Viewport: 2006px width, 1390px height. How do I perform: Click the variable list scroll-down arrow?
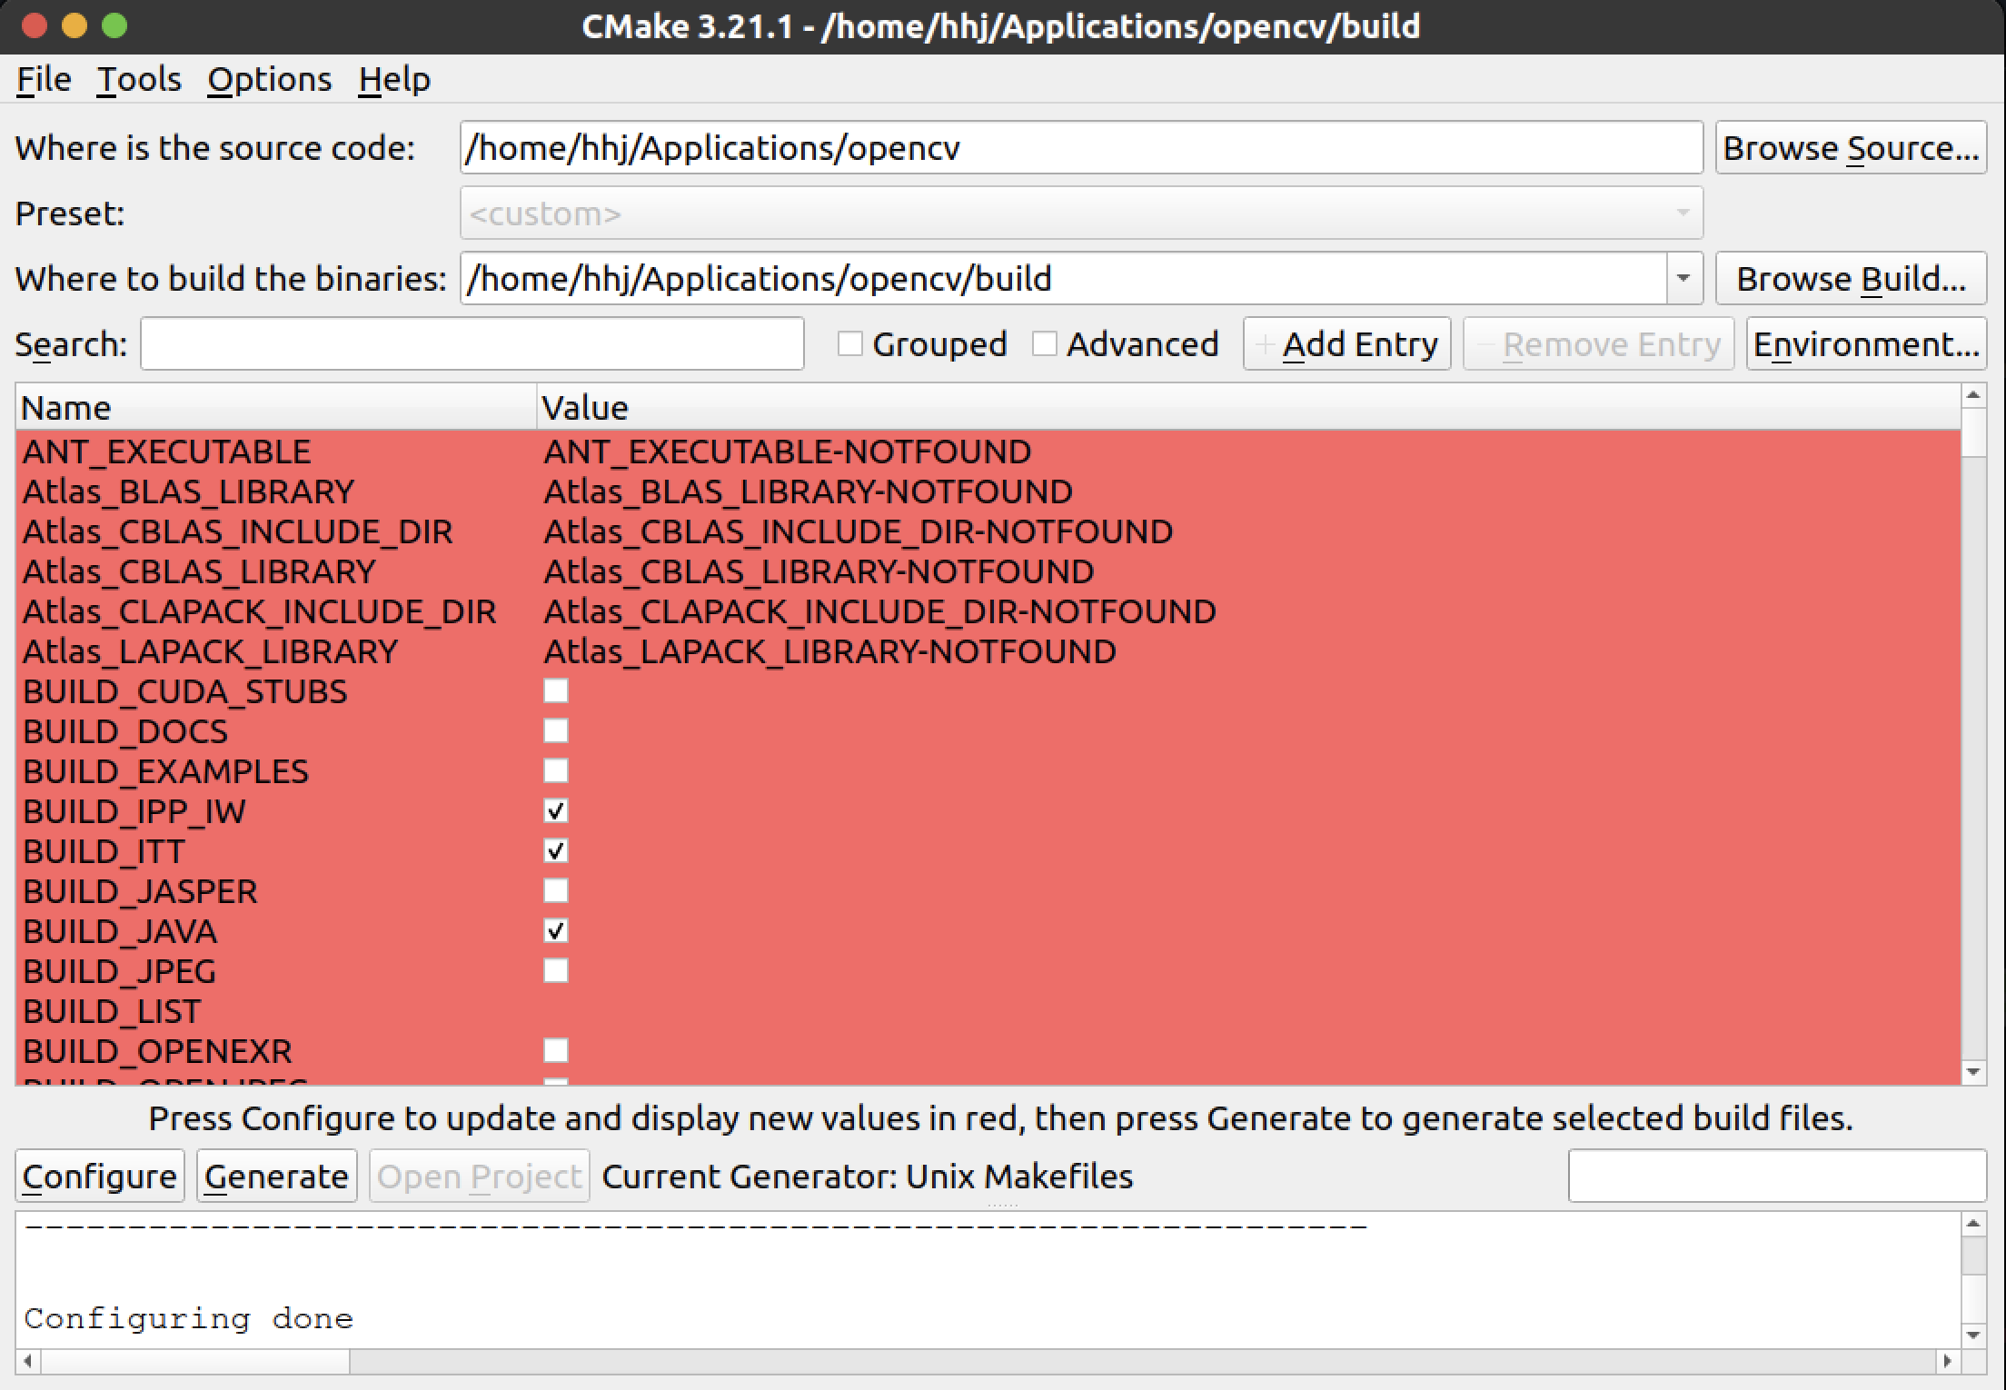[1972, 1072]
